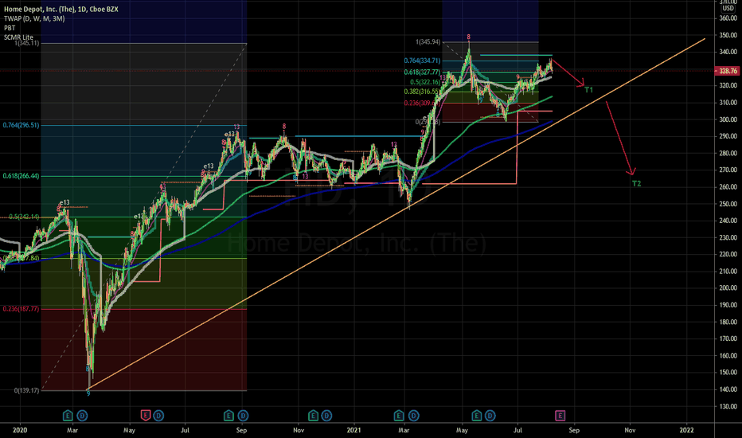Click the 0.5(242.14) Fibonacci label
742x438 pixels.
click(x=24, y=217)
